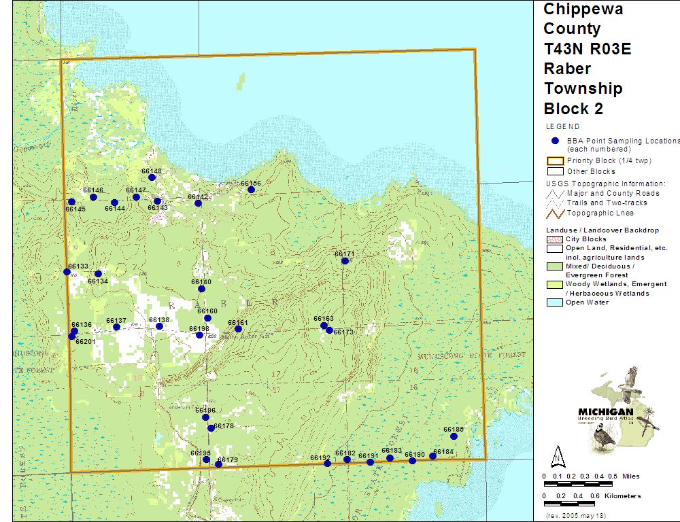This screenshot has width=680, height=522.
Task: Click sampling point 66148
Action: click(x=152, y=177)
